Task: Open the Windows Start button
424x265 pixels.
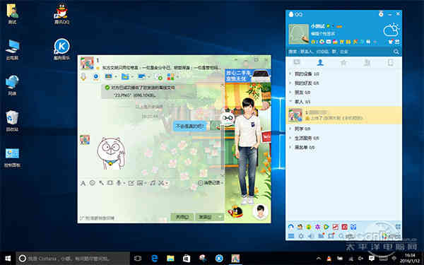Action: (x=8, y=259)
